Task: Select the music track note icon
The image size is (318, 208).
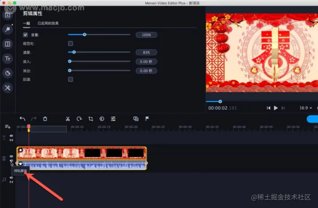Action: pyautogui.click(x=4, y=180)
